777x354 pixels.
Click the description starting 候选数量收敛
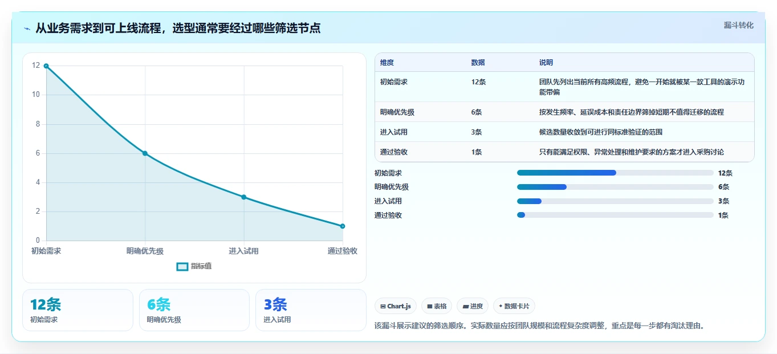[x=601, y=132]
